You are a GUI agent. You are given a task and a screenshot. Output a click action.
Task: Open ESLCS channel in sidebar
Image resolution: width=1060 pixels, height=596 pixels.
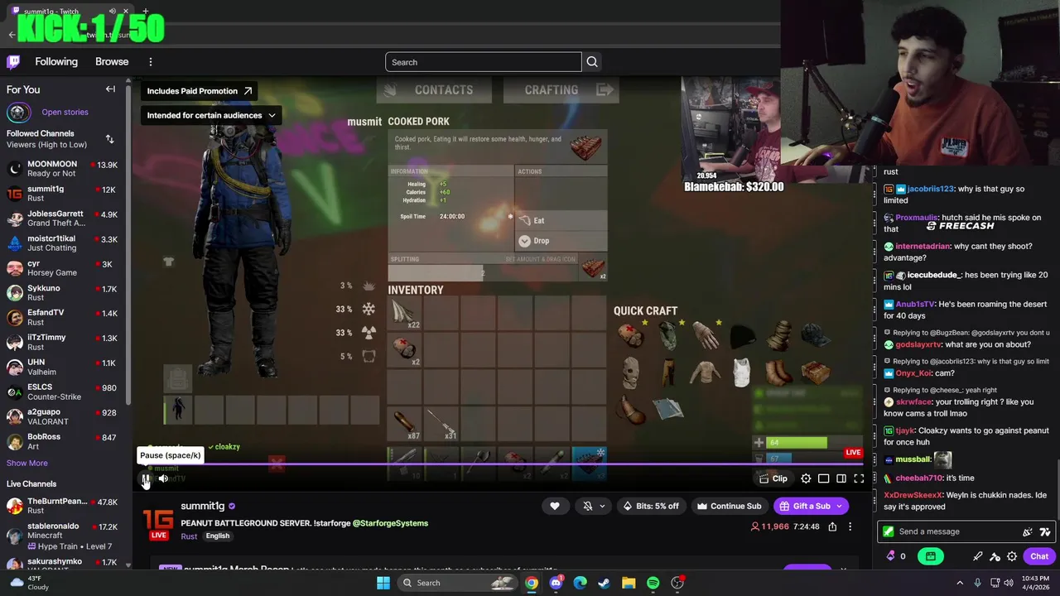[63, 392]
